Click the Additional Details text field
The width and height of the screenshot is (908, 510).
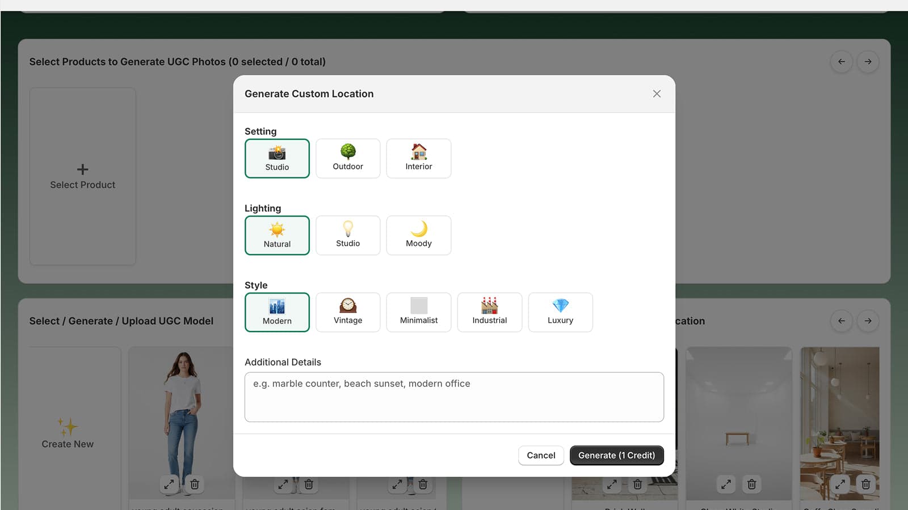click(x=453, y=397)
